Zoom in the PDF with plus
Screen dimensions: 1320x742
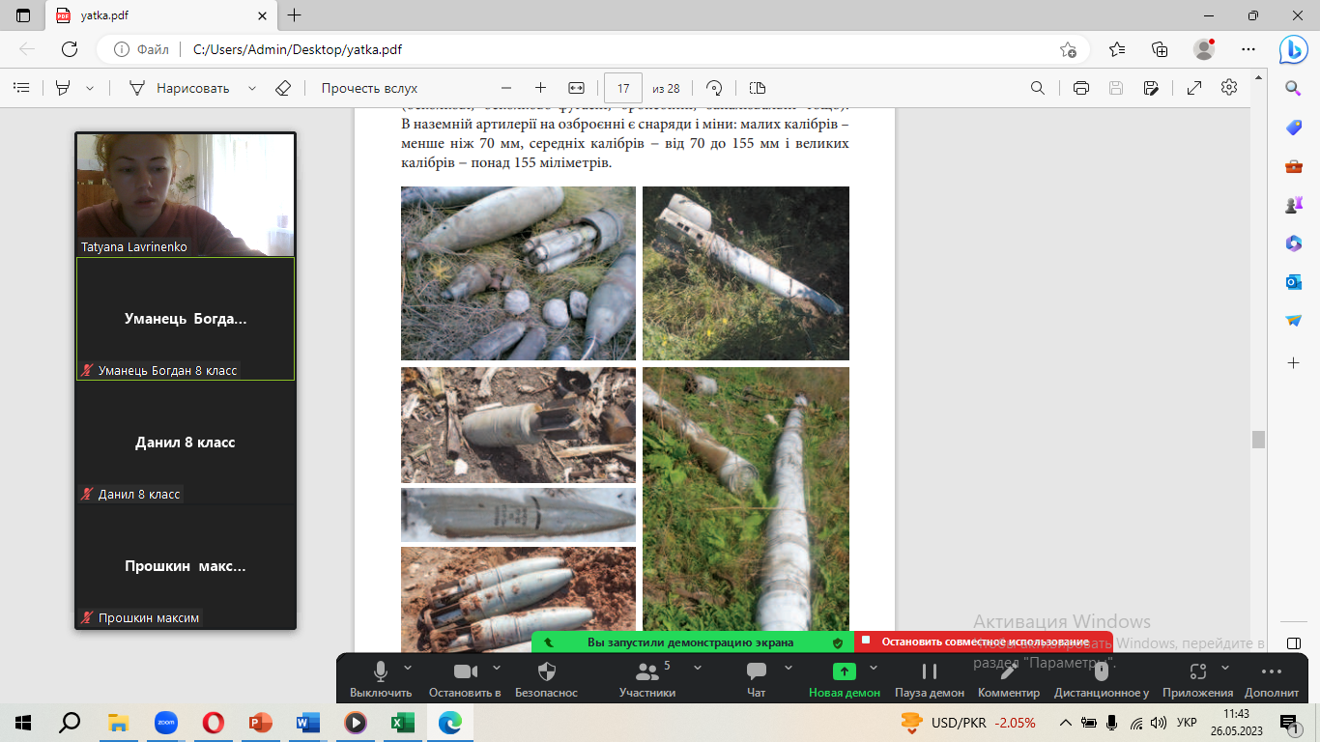[x=540, y=88]
